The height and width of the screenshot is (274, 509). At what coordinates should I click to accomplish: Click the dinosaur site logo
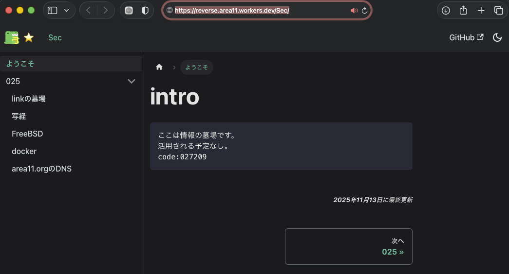pyautogui.click(x=12, y=37)
